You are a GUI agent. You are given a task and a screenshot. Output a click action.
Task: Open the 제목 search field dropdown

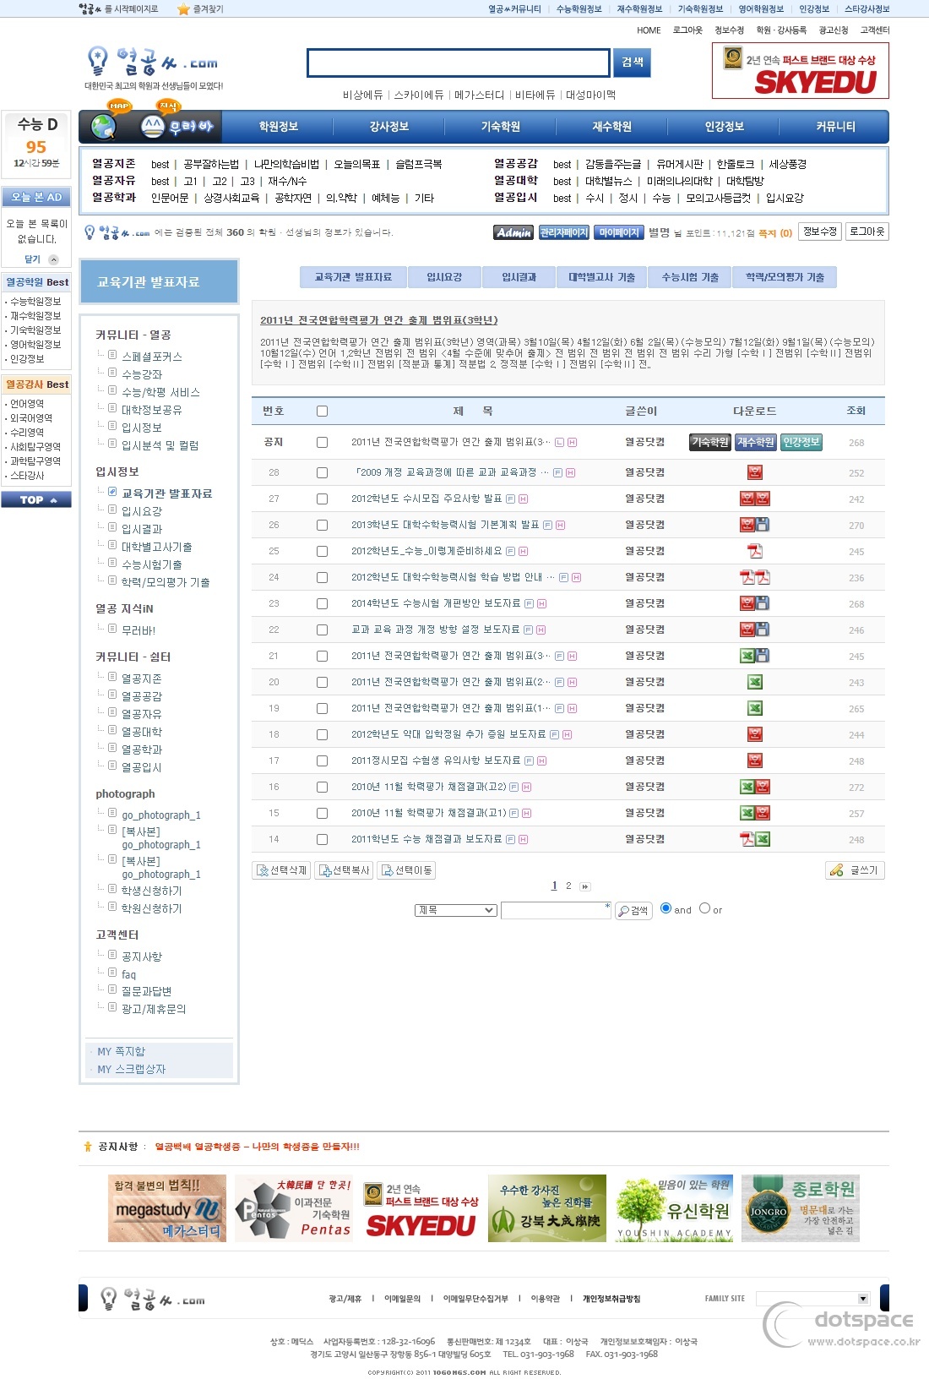[x=456, y=910]
